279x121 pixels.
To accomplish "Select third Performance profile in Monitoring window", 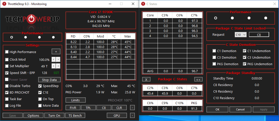I will [x=39, y=37].
